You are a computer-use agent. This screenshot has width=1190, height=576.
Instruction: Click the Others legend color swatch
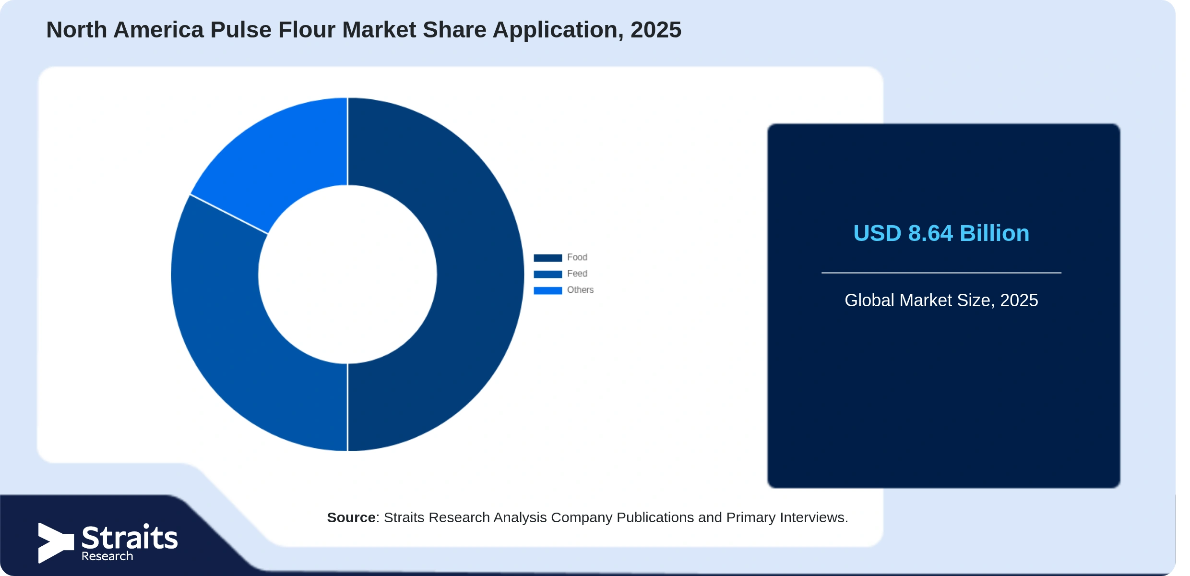[547, 290]
